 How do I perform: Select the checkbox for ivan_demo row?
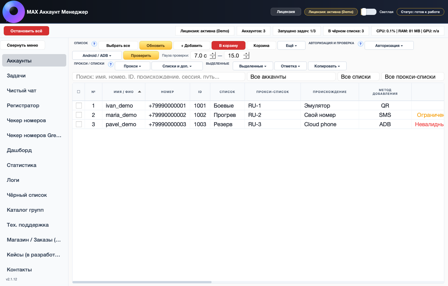point(79,105)
